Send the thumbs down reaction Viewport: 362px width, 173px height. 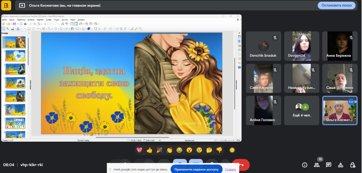pos(219,150)
